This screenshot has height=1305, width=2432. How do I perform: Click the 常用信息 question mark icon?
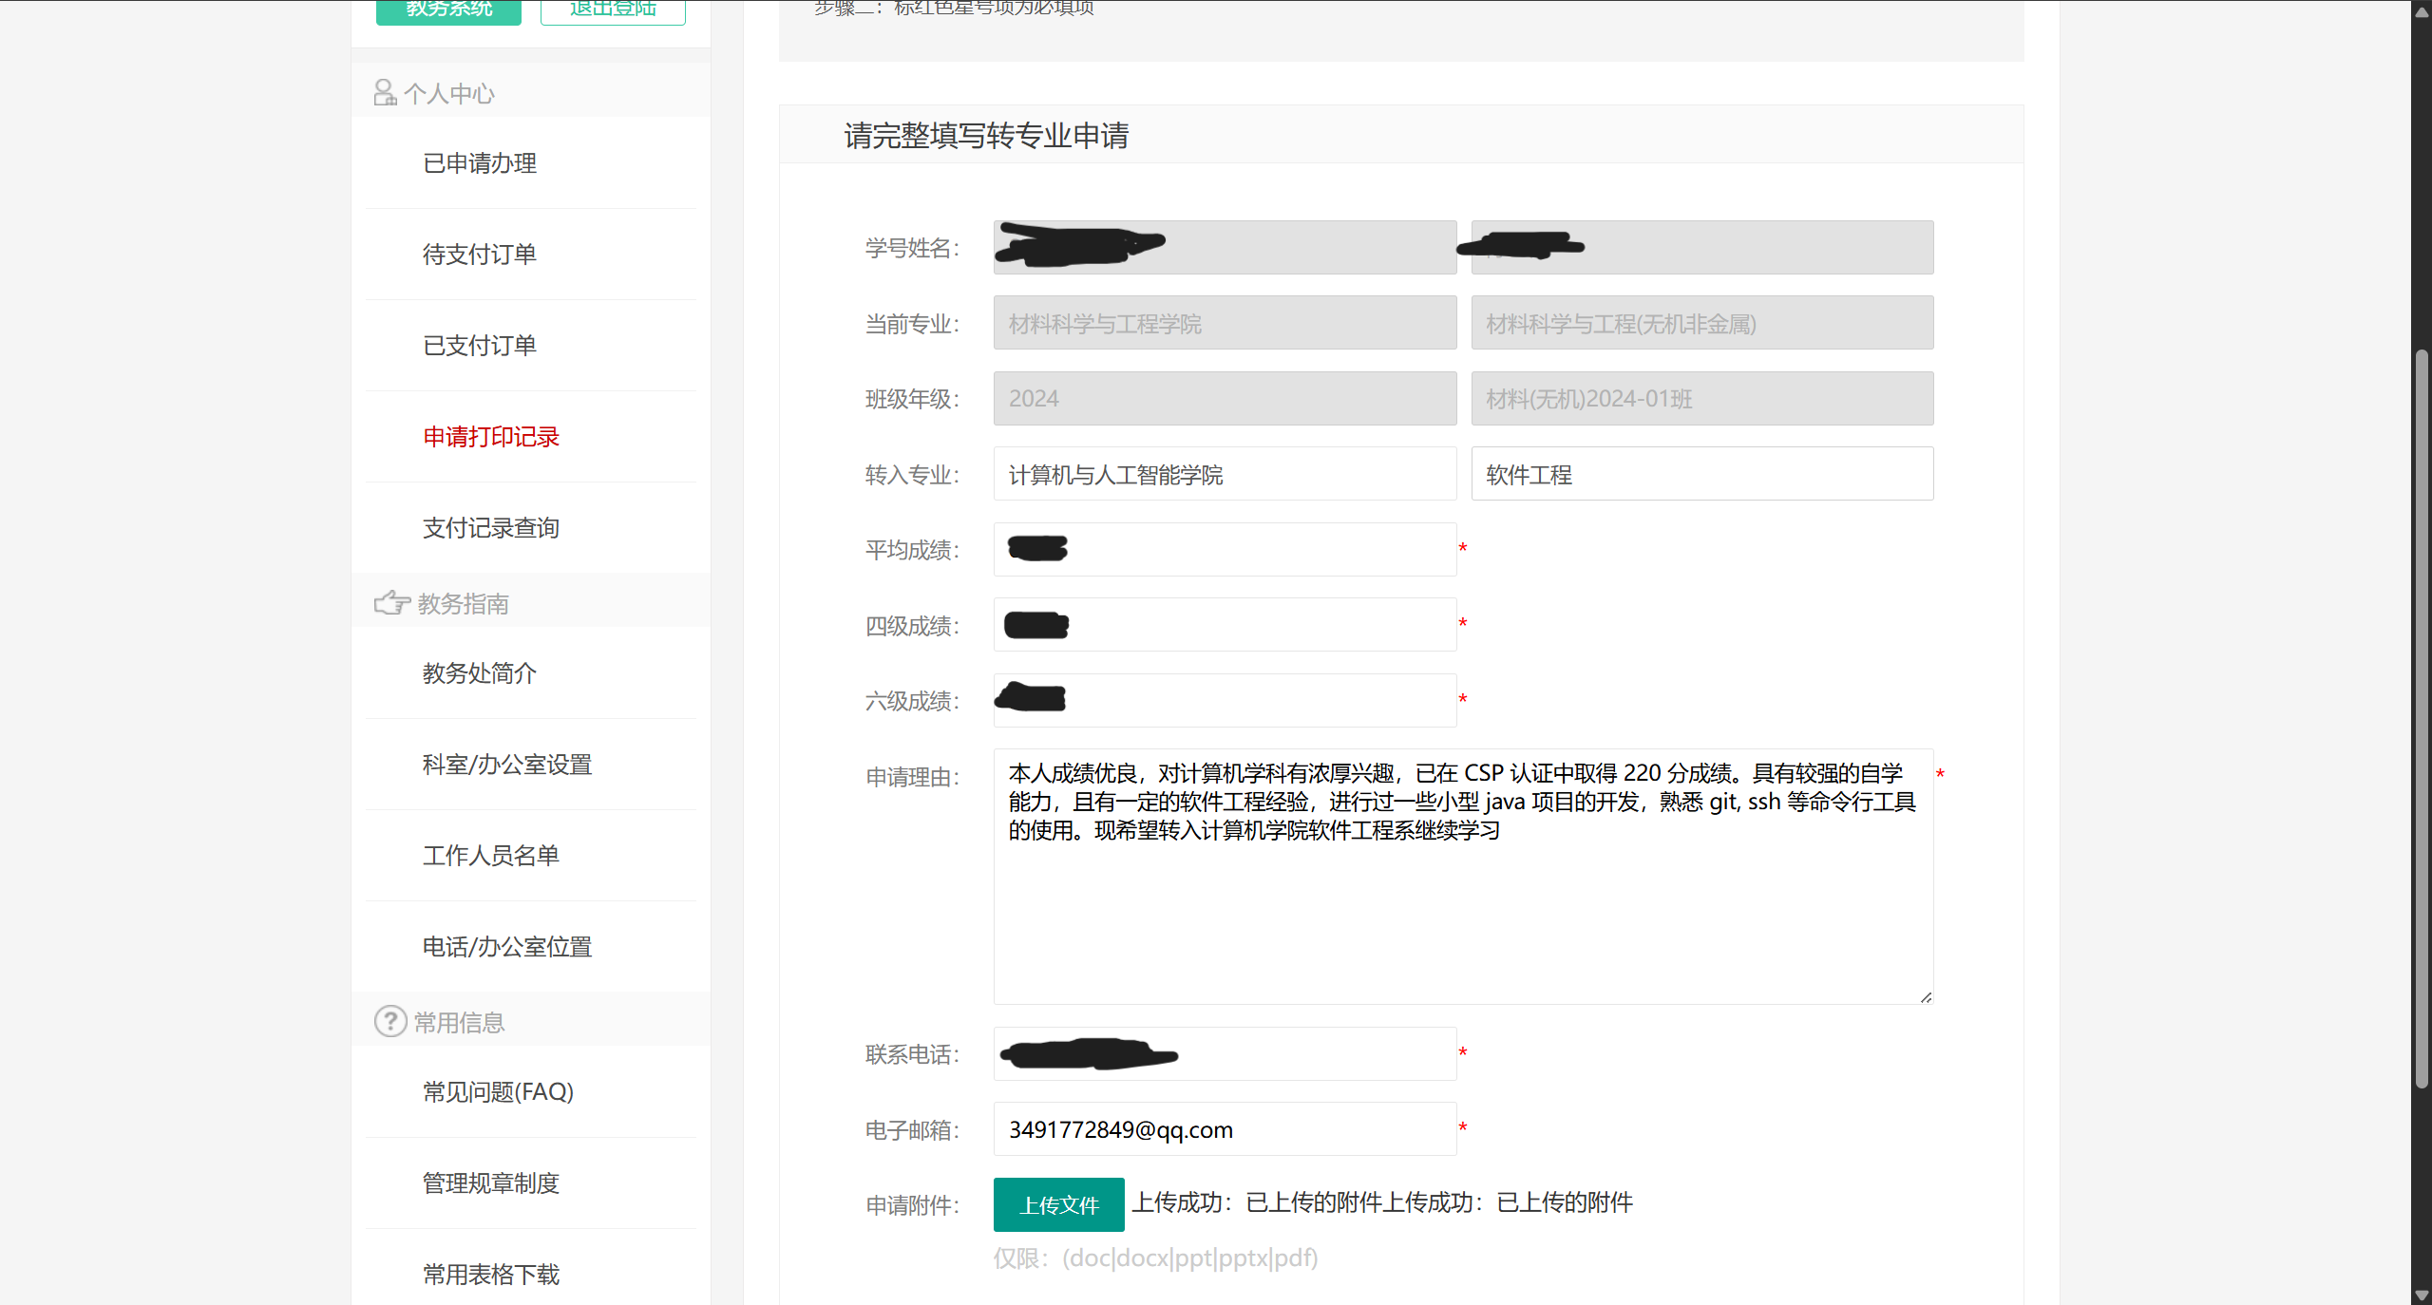(x=389, y=1021)
